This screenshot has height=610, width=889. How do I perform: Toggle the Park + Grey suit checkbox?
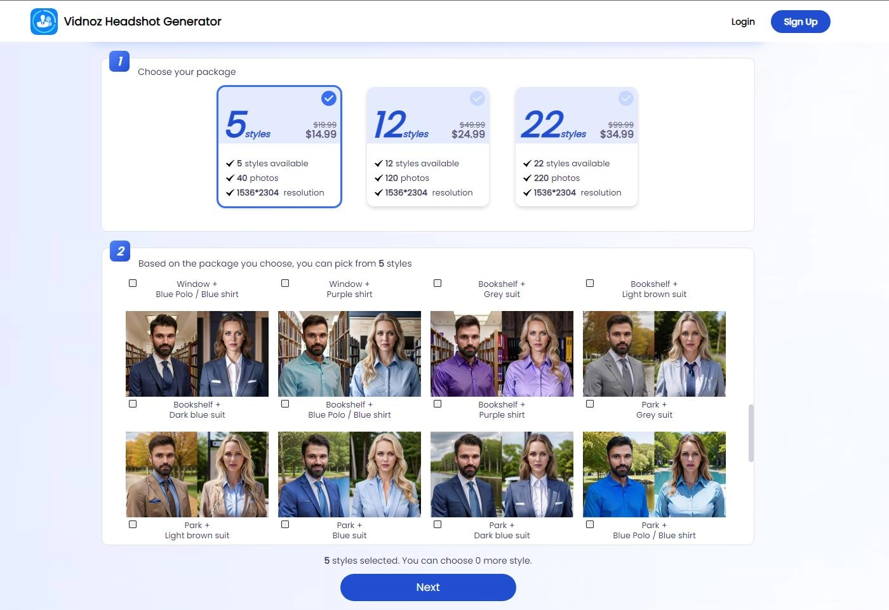tap(590, 404)
